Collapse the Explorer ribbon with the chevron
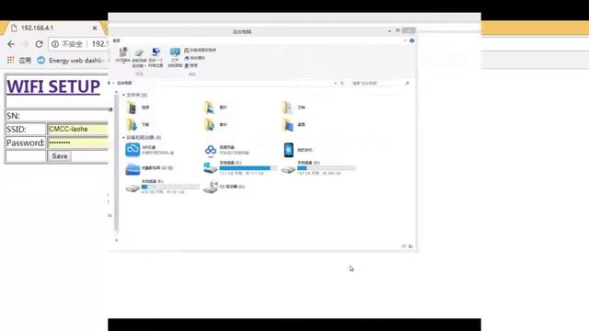This screenshot has height=331, width=589. coord(405,40)
